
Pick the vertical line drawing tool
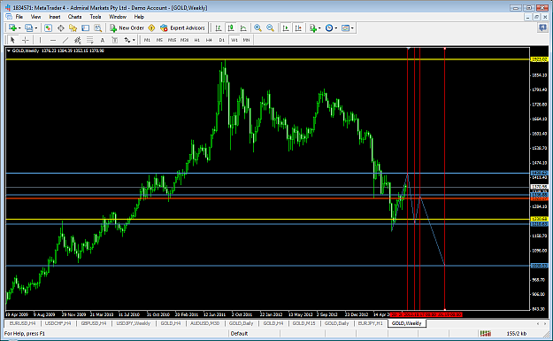pos(40,40)
